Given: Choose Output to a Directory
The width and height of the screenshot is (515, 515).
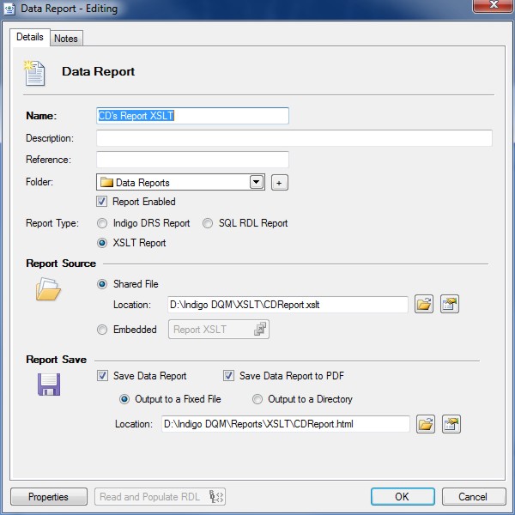Looking at the screenshot, I should 257,399.
